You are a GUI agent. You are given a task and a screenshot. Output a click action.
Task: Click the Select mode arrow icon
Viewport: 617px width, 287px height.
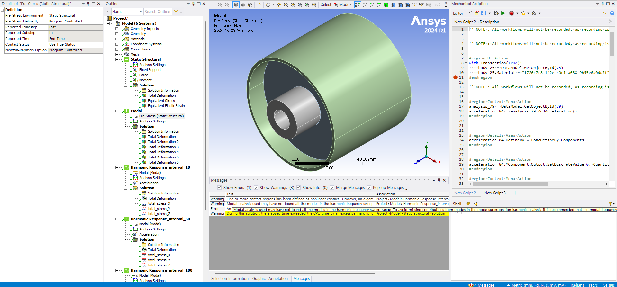(336, 5)
